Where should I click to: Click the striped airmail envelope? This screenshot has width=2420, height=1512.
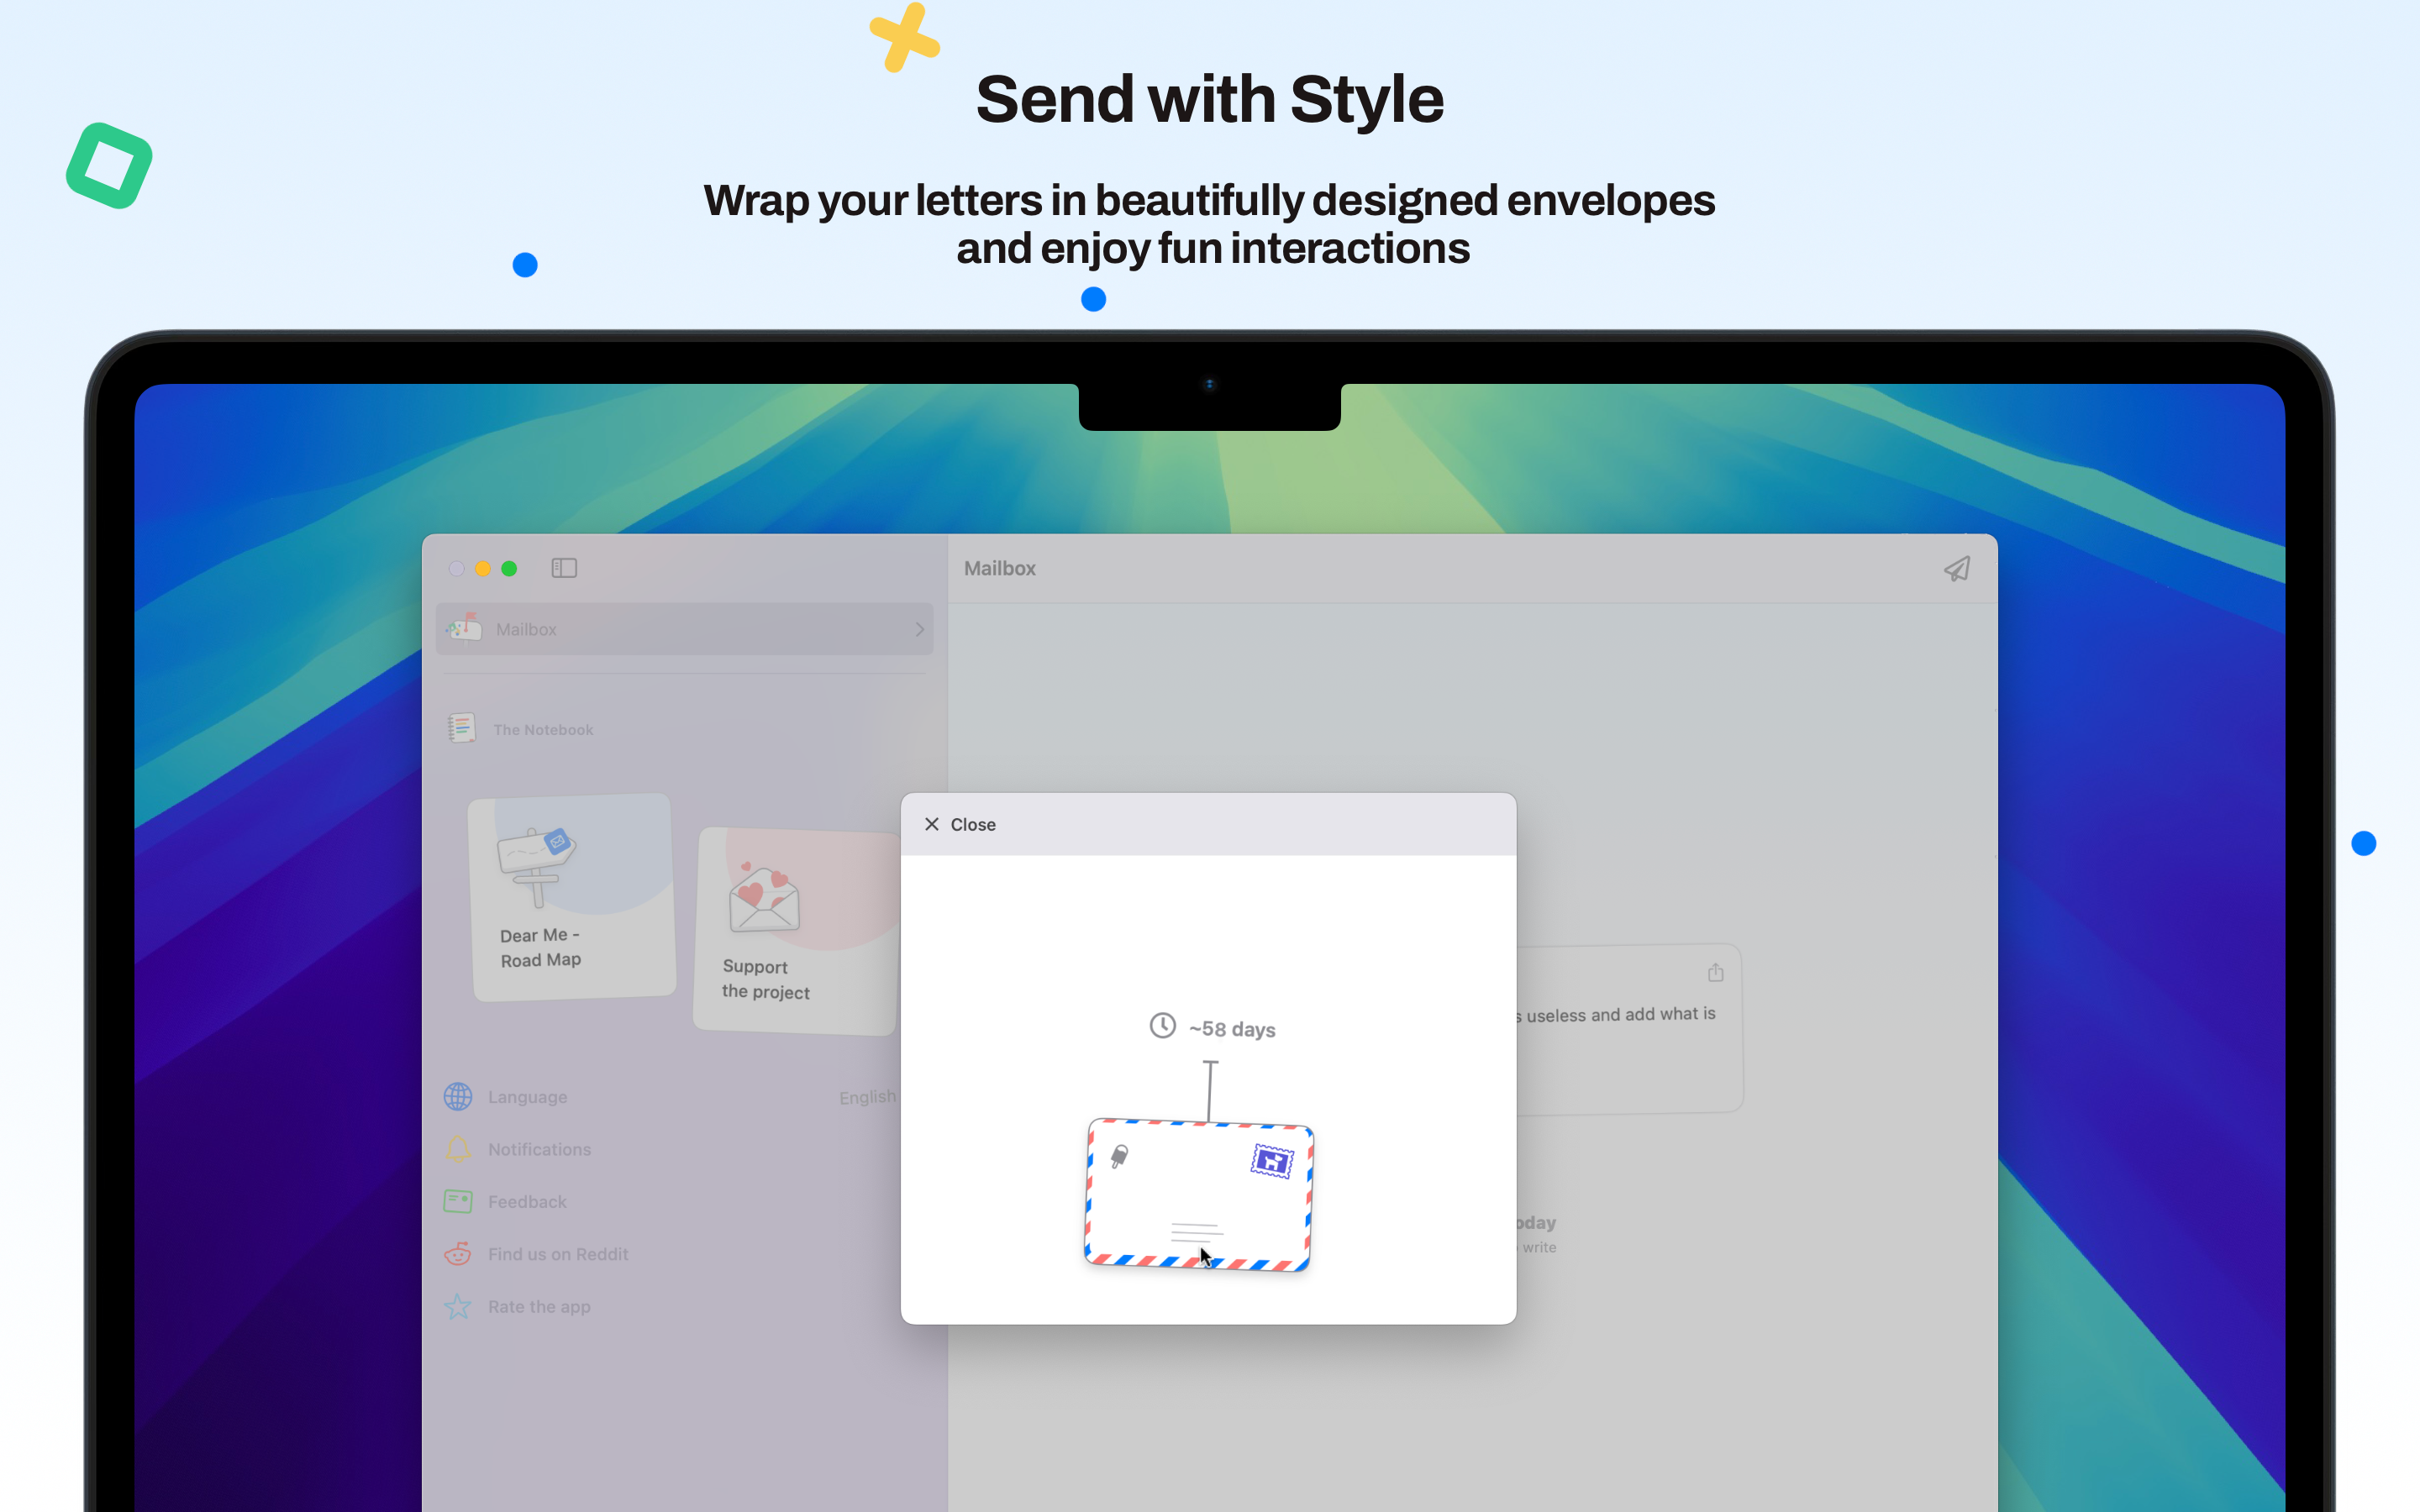(1199, 1194)
